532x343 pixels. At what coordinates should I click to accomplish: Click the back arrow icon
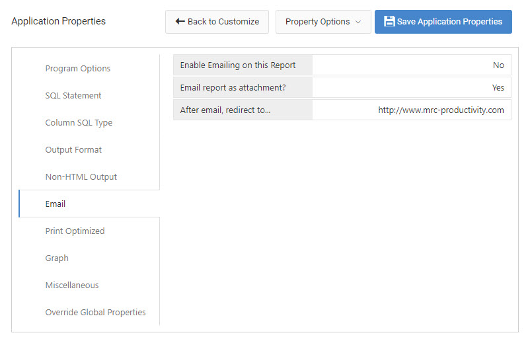180,21
